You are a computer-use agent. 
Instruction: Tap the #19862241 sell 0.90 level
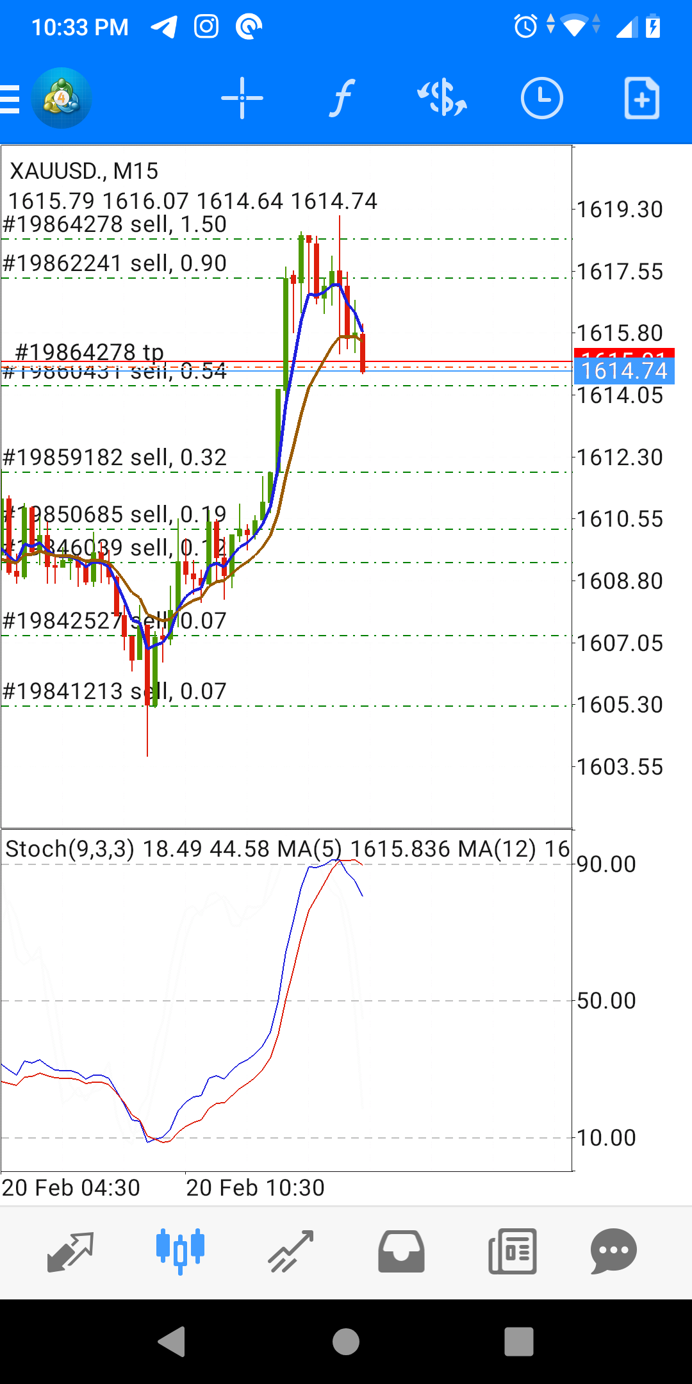pos(115,263)
